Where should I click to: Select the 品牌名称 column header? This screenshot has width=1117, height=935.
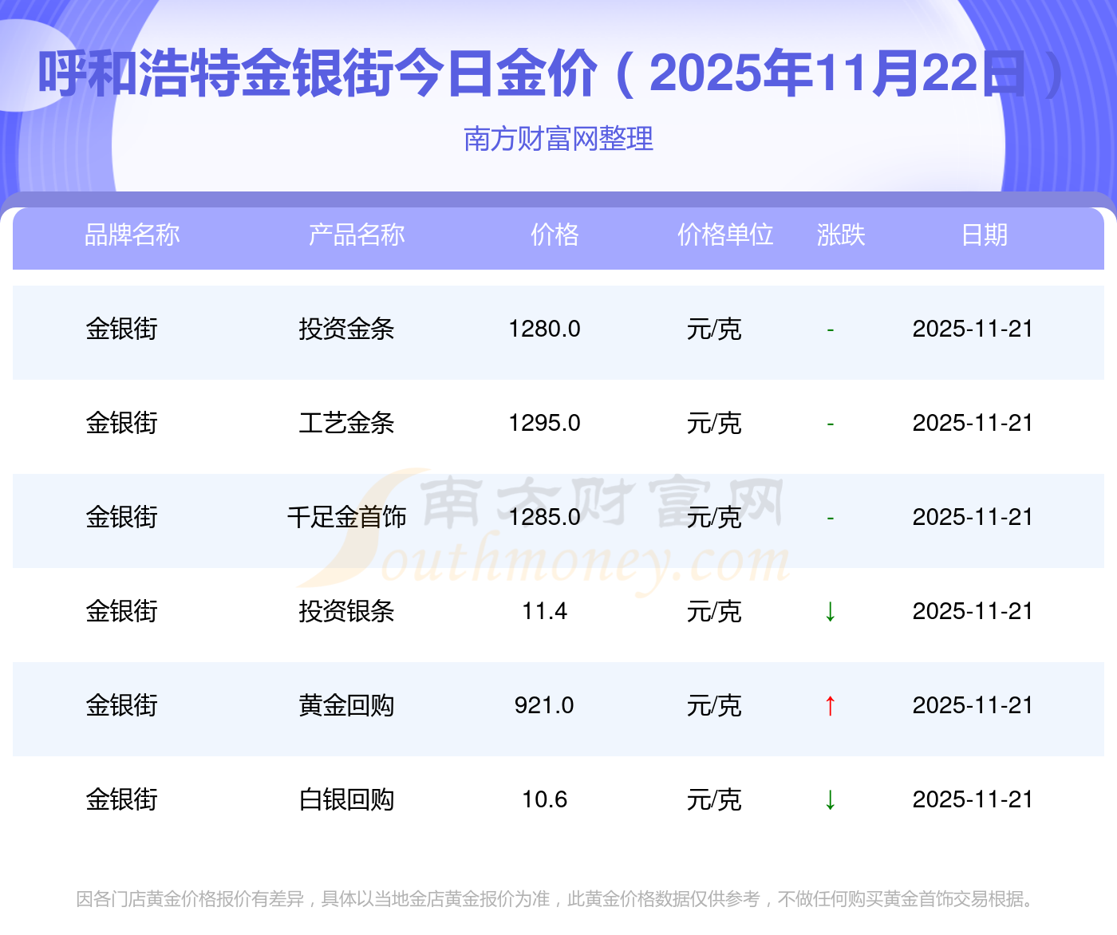(x=132, y=235)
